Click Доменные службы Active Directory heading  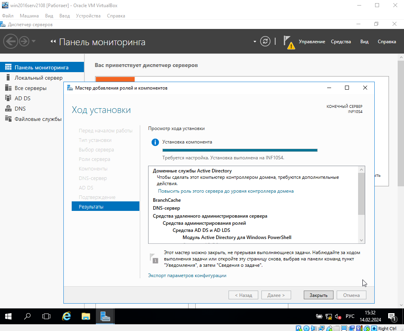192,171
